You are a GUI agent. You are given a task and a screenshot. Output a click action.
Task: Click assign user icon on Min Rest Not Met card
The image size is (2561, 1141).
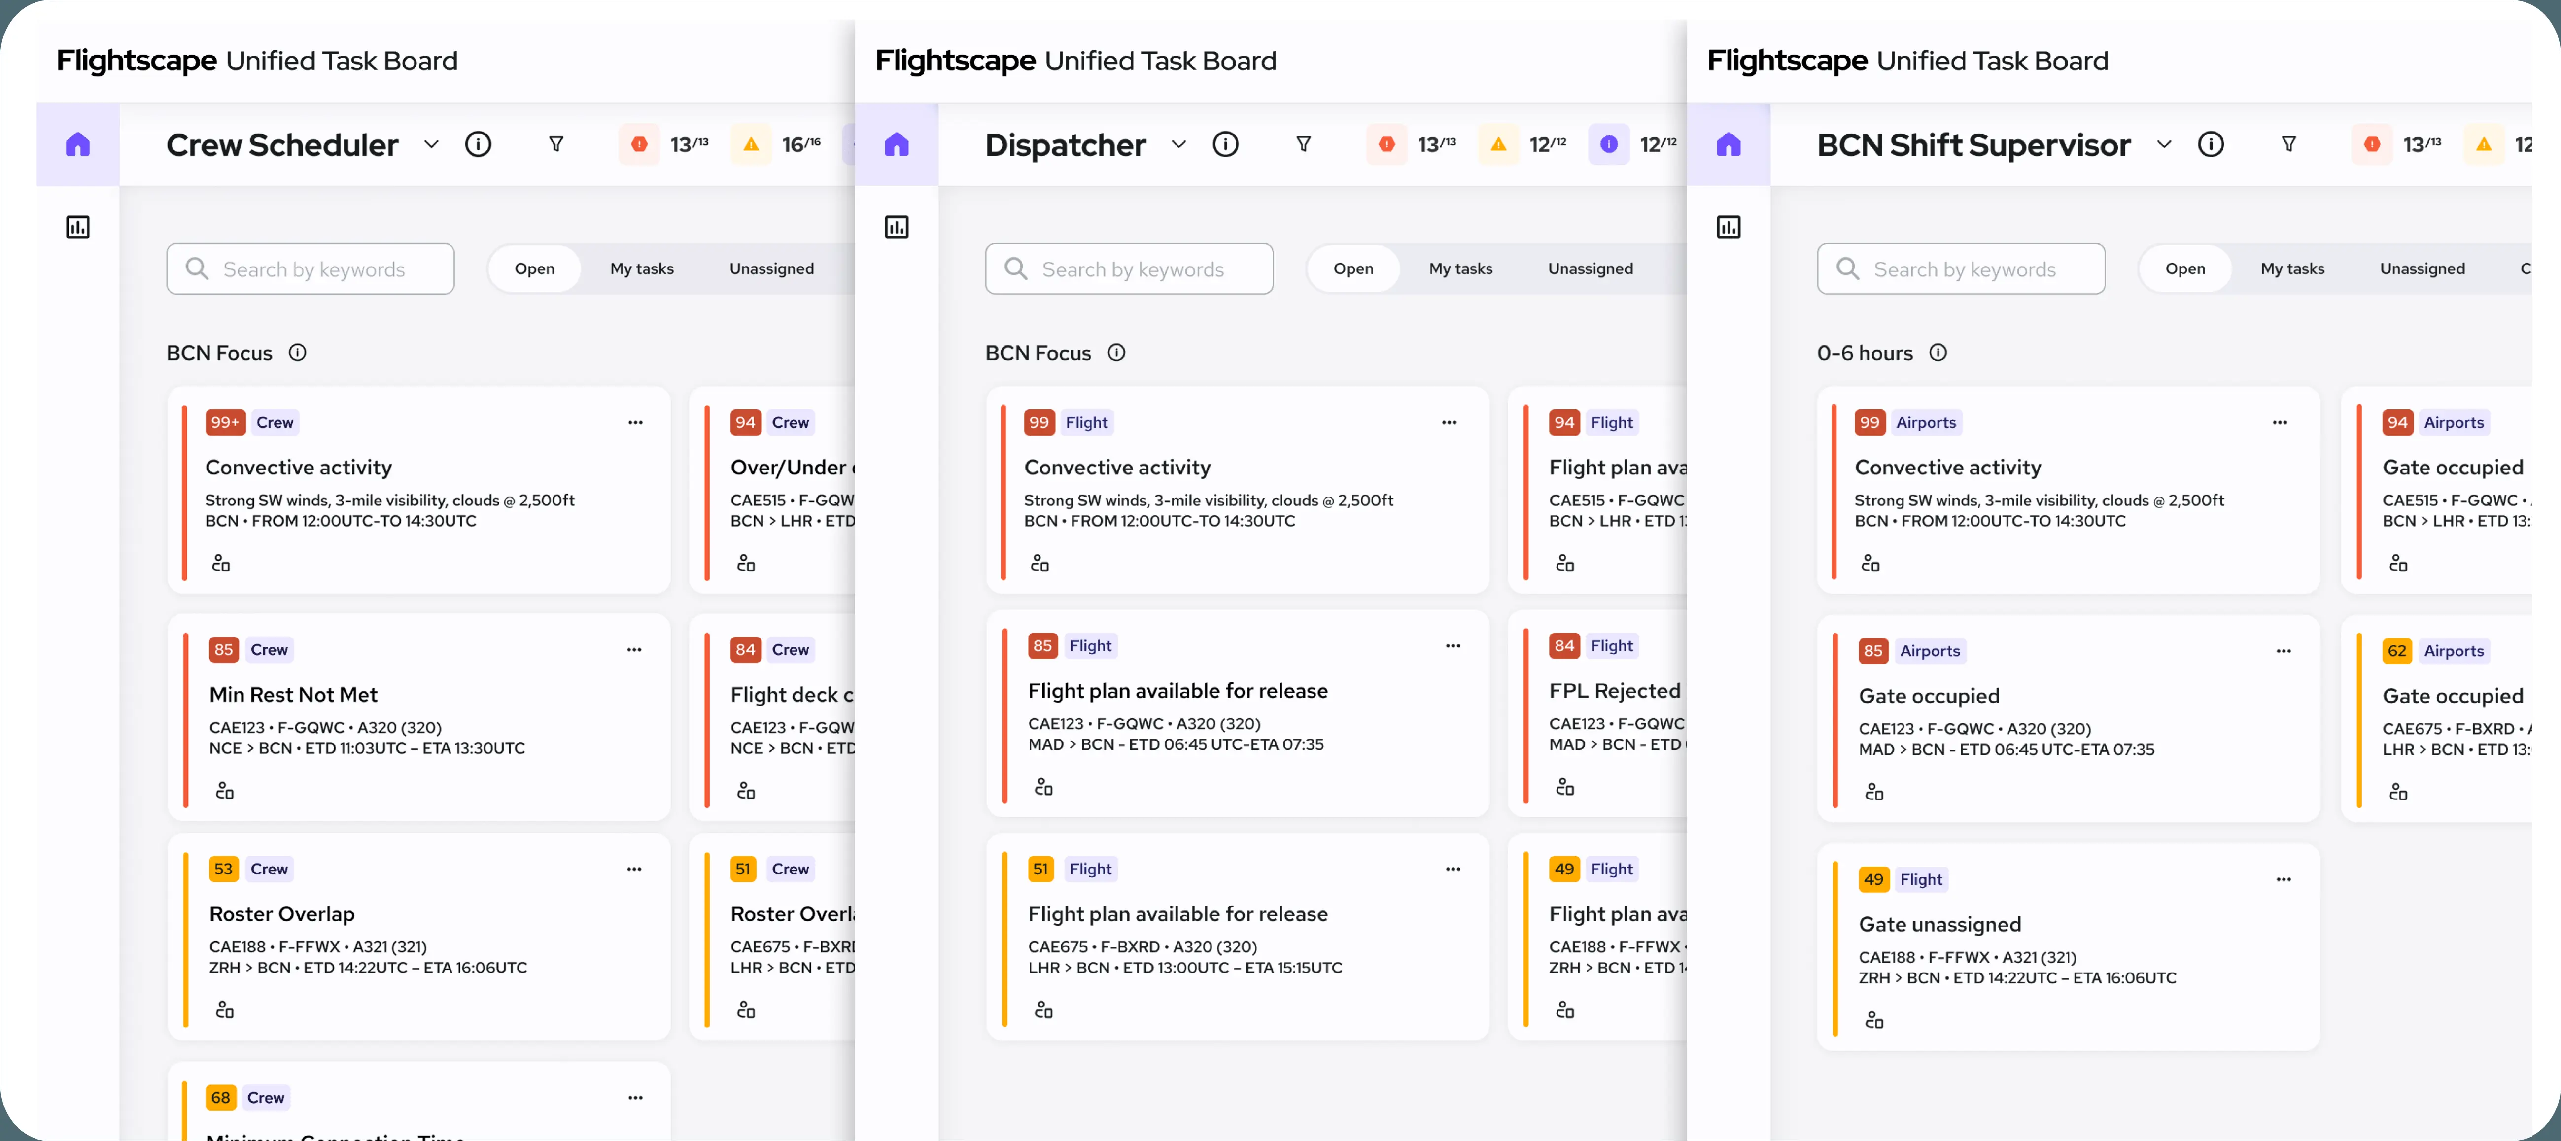coord(225,791)
